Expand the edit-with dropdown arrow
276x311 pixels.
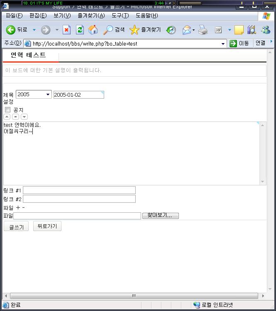(x=230, y=30)
